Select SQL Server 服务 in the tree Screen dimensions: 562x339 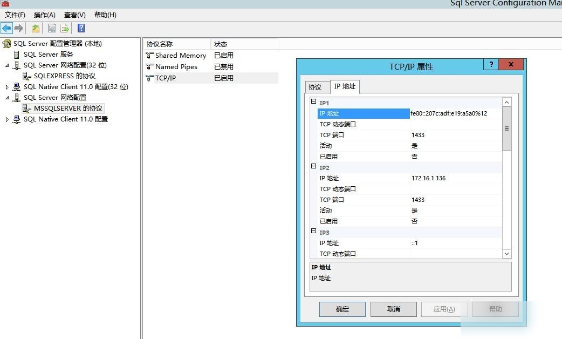point(49,55)
